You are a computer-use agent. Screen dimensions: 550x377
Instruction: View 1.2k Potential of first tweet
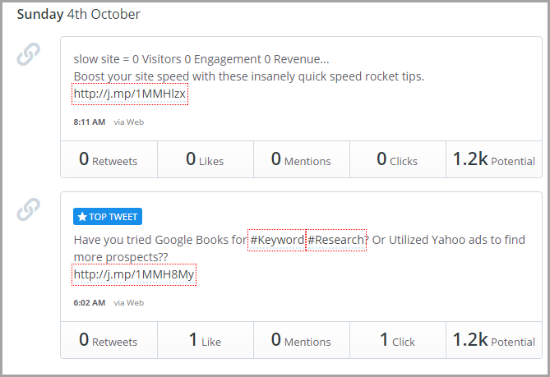[494, 159]
